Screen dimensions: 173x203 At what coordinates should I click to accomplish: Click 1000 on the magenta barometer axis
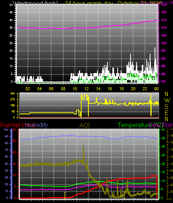[164, 43]
